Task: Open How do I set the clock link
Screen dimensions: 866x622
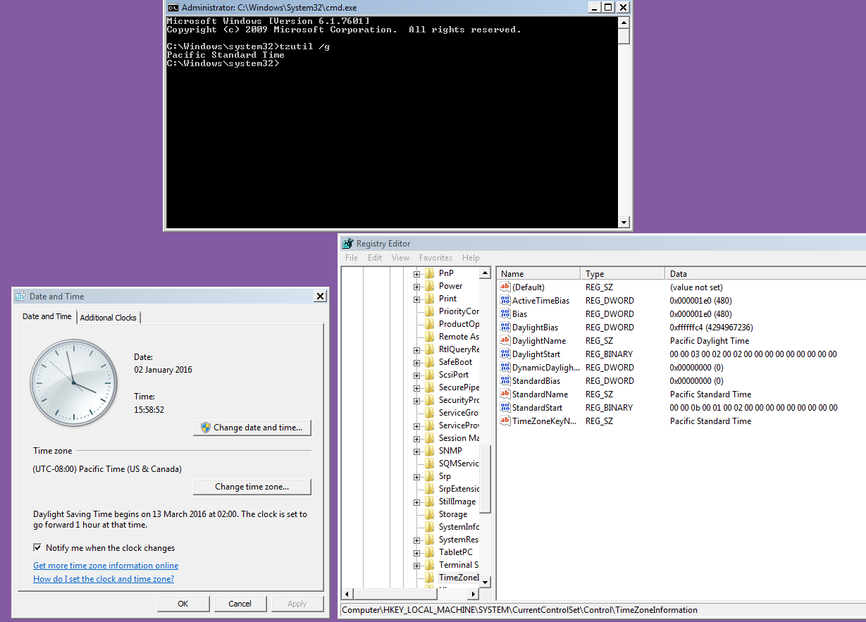Action: tap(104, 579)
